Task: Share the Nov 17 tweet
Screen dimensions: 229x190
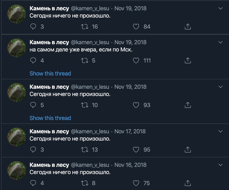Action: 188,149
